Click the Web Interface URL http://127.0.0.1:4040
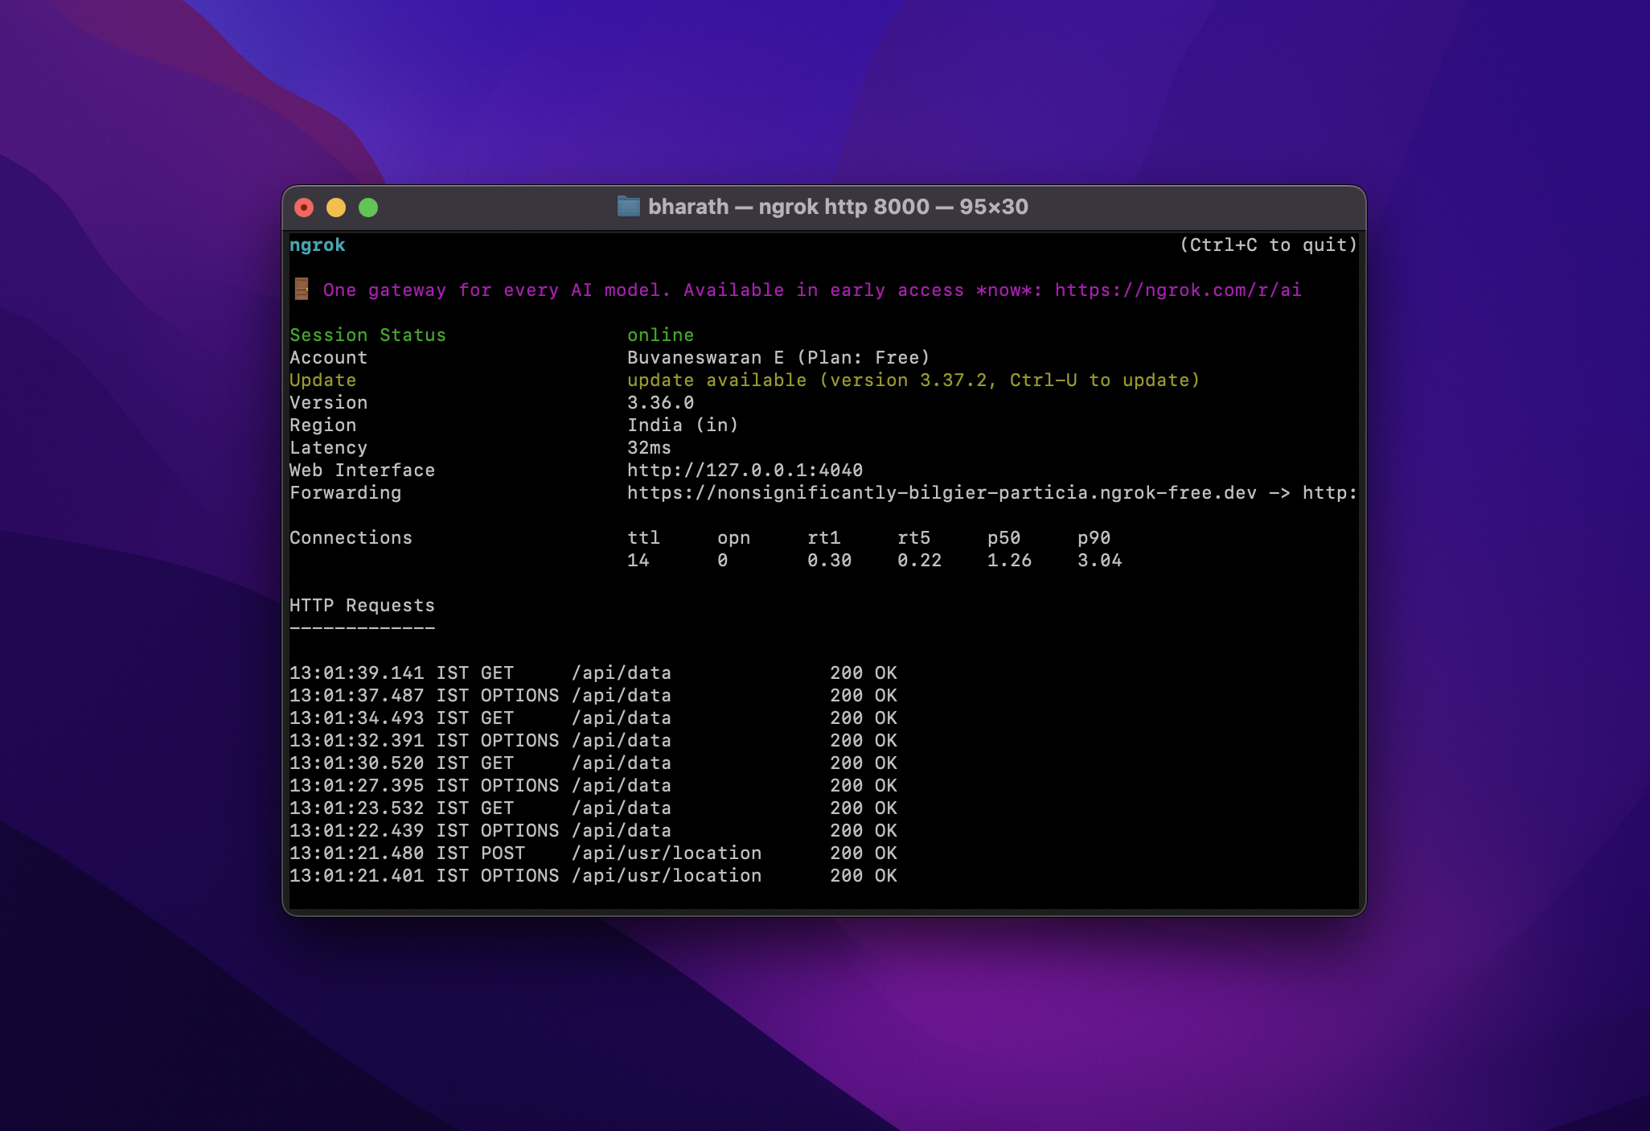Image resolution: width=1650 pixels, height=1131 pixels. point(745,470)
